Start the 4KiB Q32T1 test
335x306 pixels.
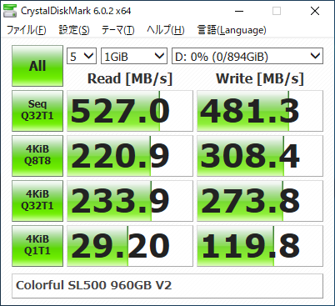37,201
